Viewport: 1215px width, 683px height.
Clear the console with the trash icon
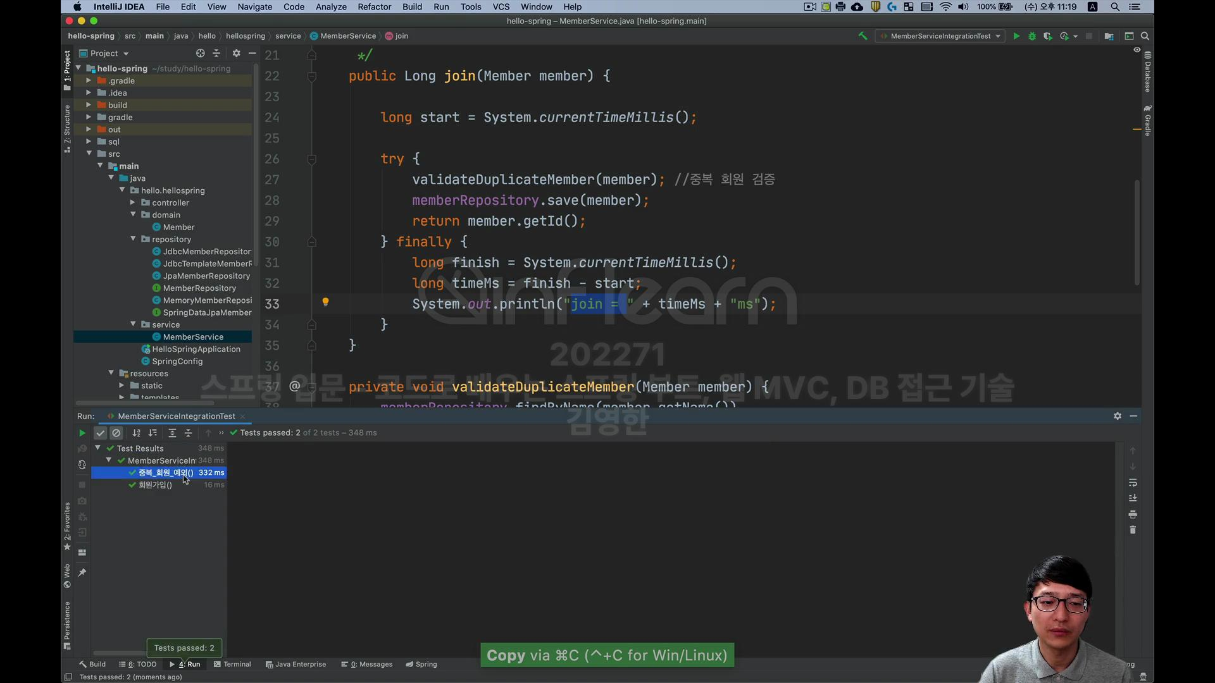(x=1133, y=530)
